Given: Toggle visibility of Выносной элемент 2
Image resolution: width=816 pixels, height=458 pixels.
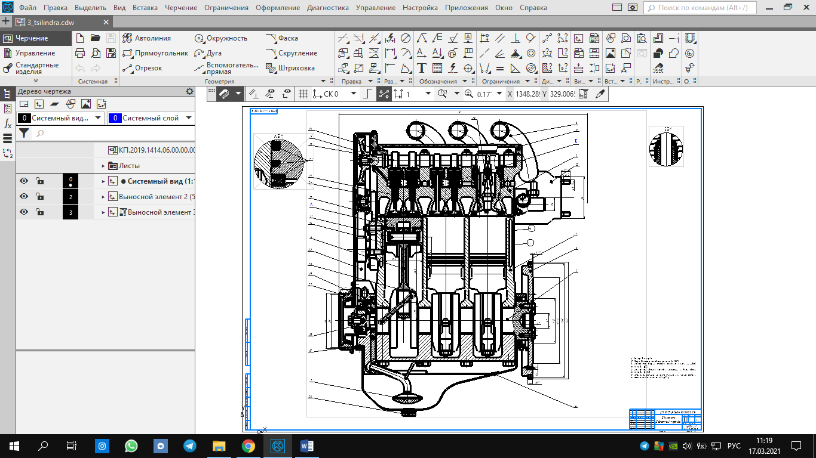Looking at the screenshot, I should click(24, 197).
